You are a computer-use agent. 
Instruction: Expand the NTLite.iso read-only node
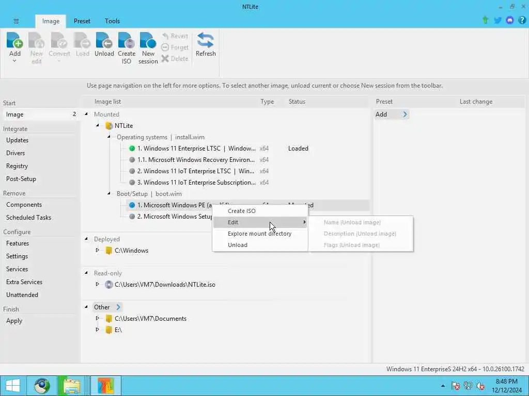coord(98,284)
